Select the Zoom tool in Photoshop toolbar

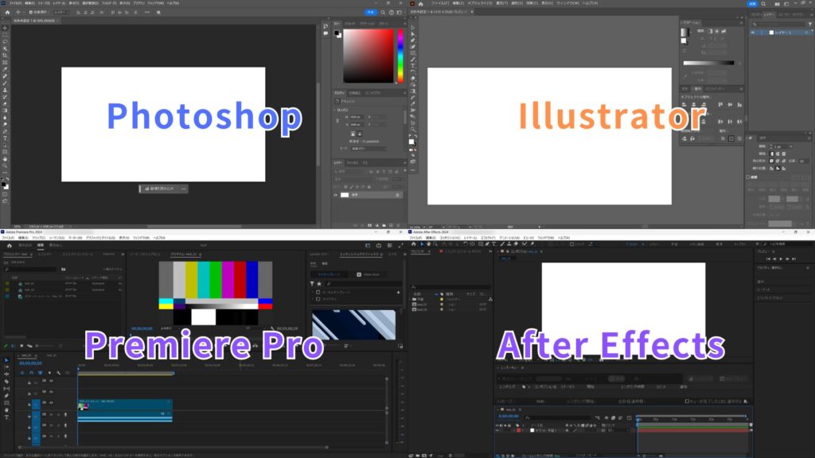click(6, 165)
